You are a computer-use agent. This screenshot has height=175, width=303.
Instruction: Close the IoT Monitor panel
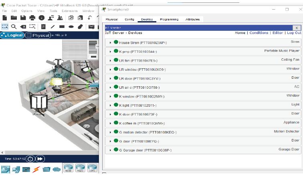pyautogui.click(x=297, y=28)
